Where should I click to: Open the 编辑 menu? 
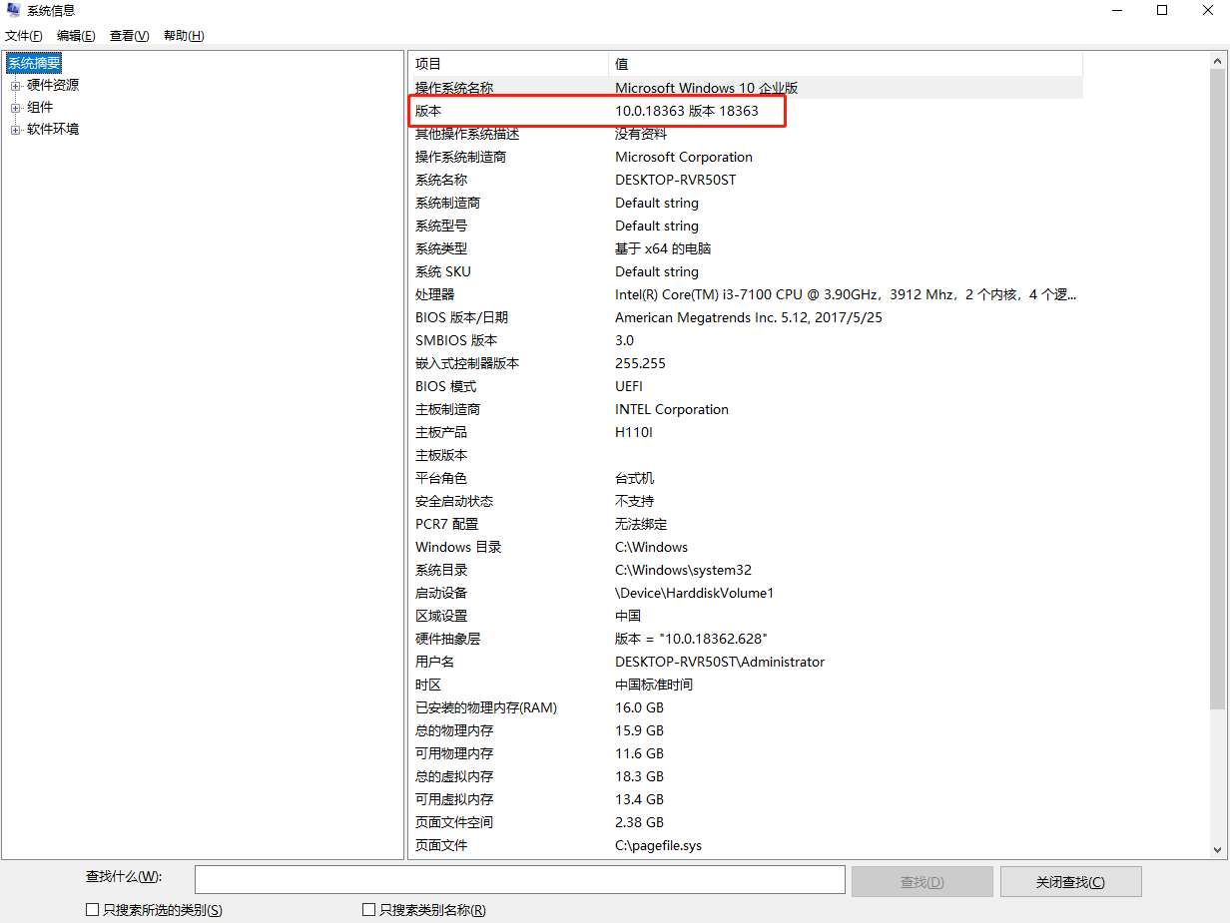pos(75,35)
